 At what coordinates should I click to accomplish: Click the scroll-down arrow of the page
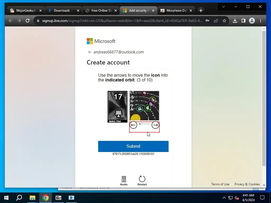click(264, 185)
